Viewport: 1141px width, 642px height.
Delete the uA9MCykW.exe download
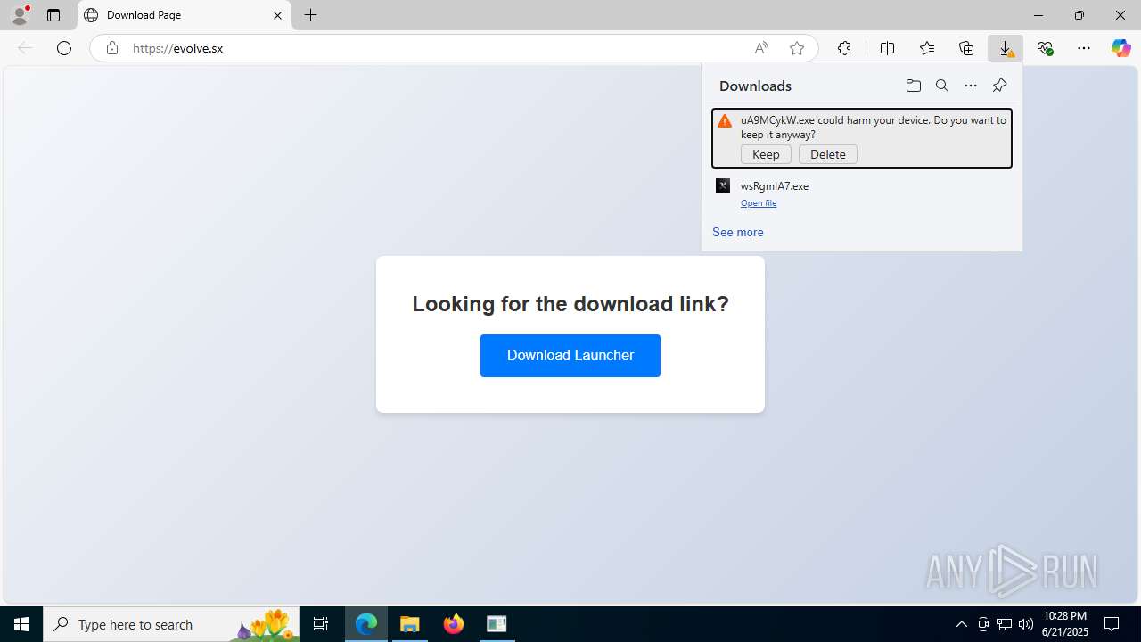click(828, 154)
